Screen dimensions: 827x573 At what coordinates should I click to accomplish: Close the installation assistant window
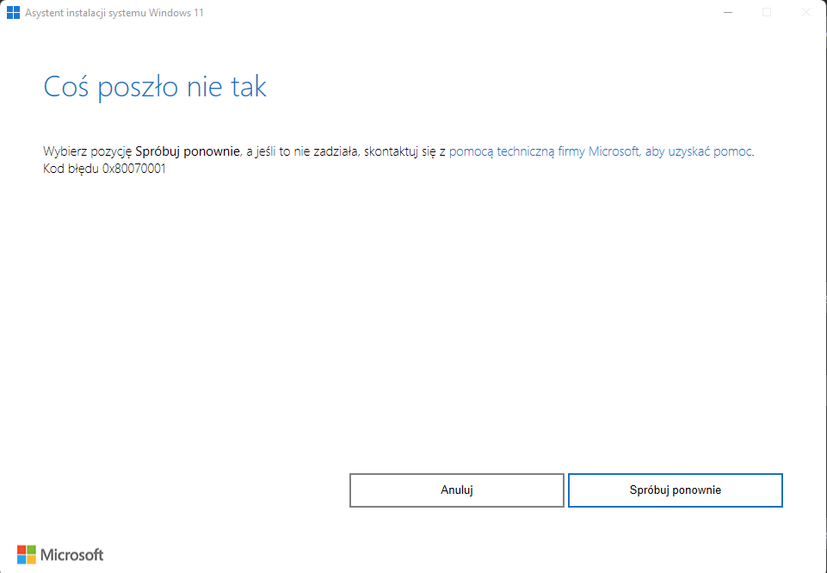(805, 13)
